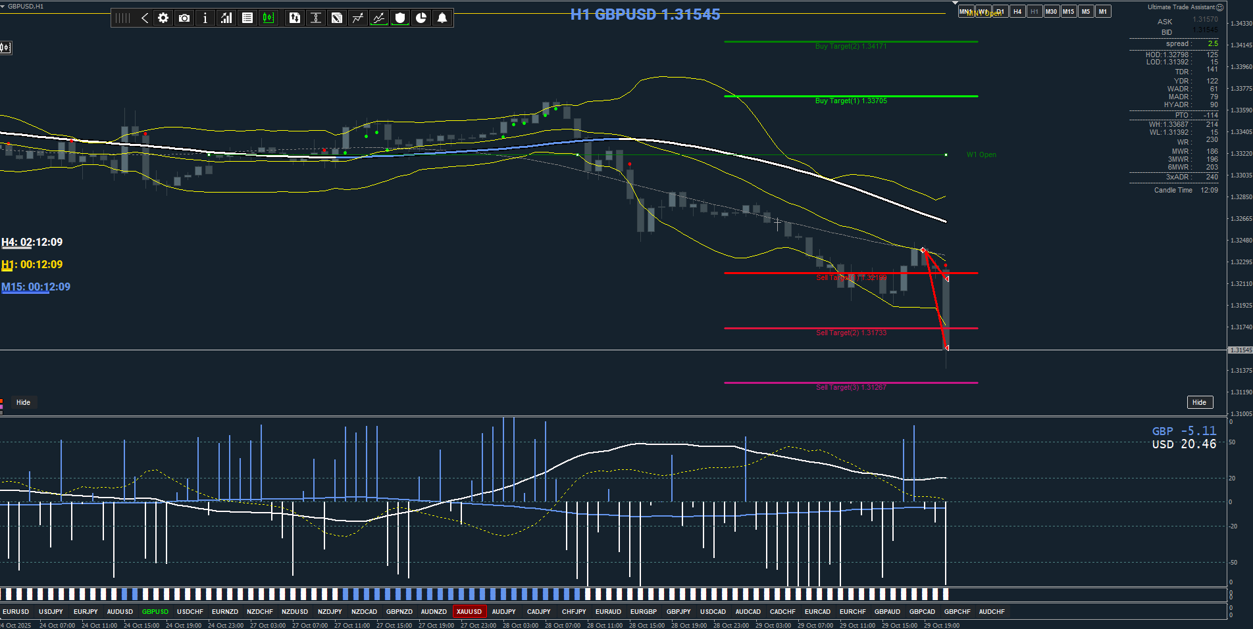The image size is (1253, 629).
Task: Toggle the green candlestick icon in the toolbar
Action: tap(268, 18)
